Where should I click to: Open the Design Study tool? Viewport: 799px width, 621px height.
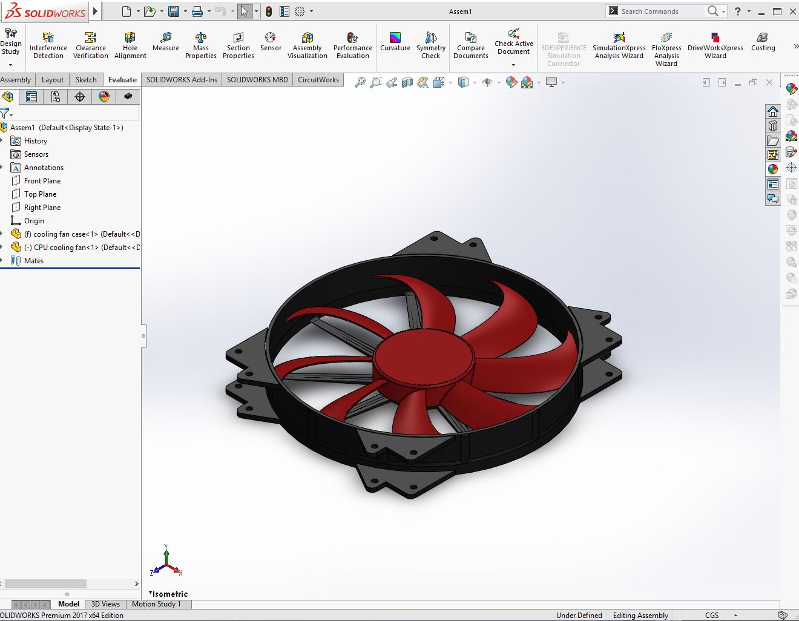11,41
